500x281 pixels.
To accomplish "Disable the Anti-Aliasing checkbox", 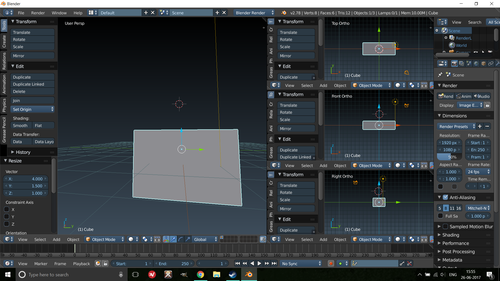I will click(x=446, y=197).
